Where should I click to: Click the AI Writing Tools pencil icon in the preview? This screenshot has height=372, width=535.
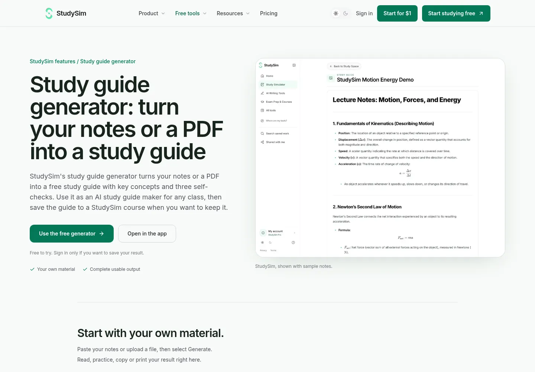click(262, 93)
